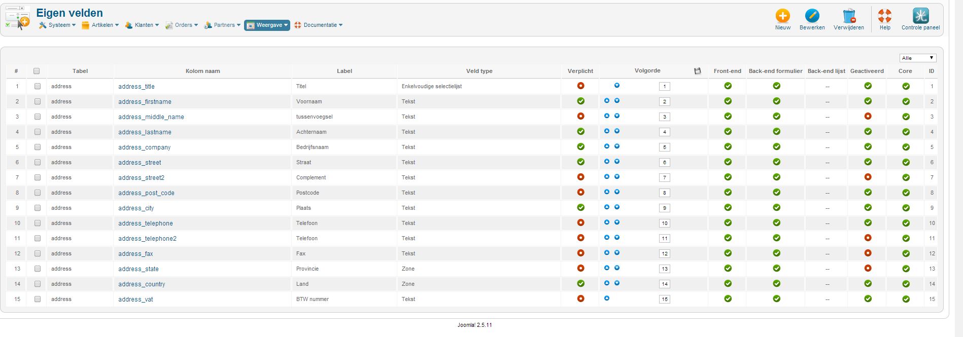The image size is (963, 337).
Task: Expand the Orders menu
Action: point(182,25)
